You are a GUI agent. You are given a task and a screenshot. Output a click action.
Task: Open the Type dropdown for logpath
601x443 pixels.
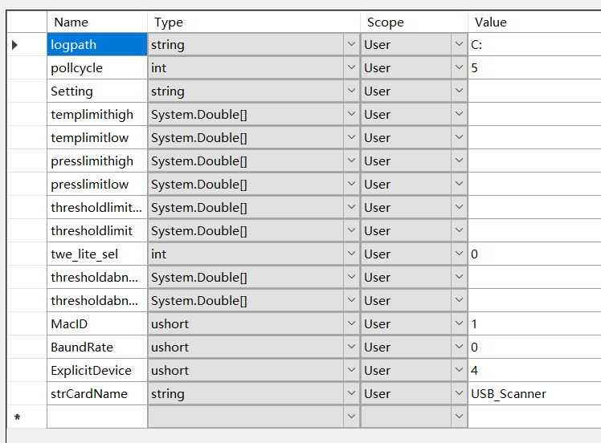coord(351,44)
